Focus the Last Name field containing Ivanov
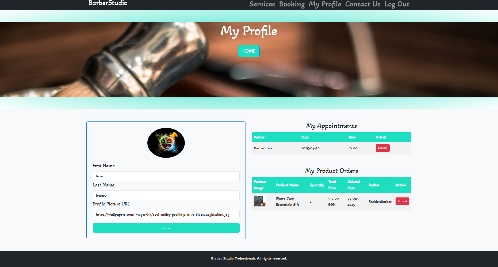The height and width of the screenshot is (267, 498). [x=166, y=195]
